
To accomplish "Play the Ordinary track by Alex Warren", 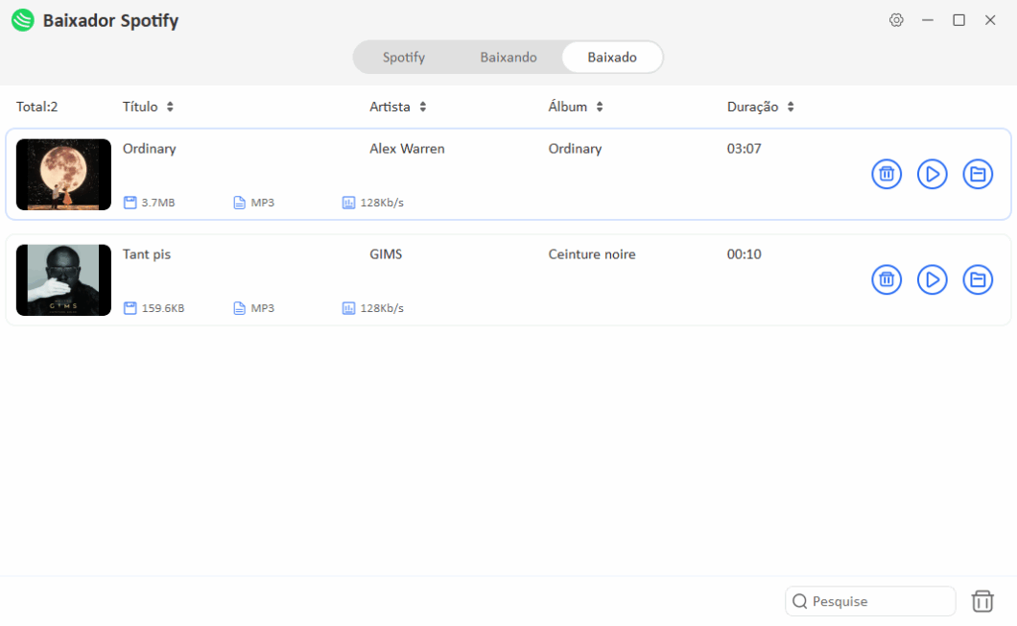I will pos(932,174).
